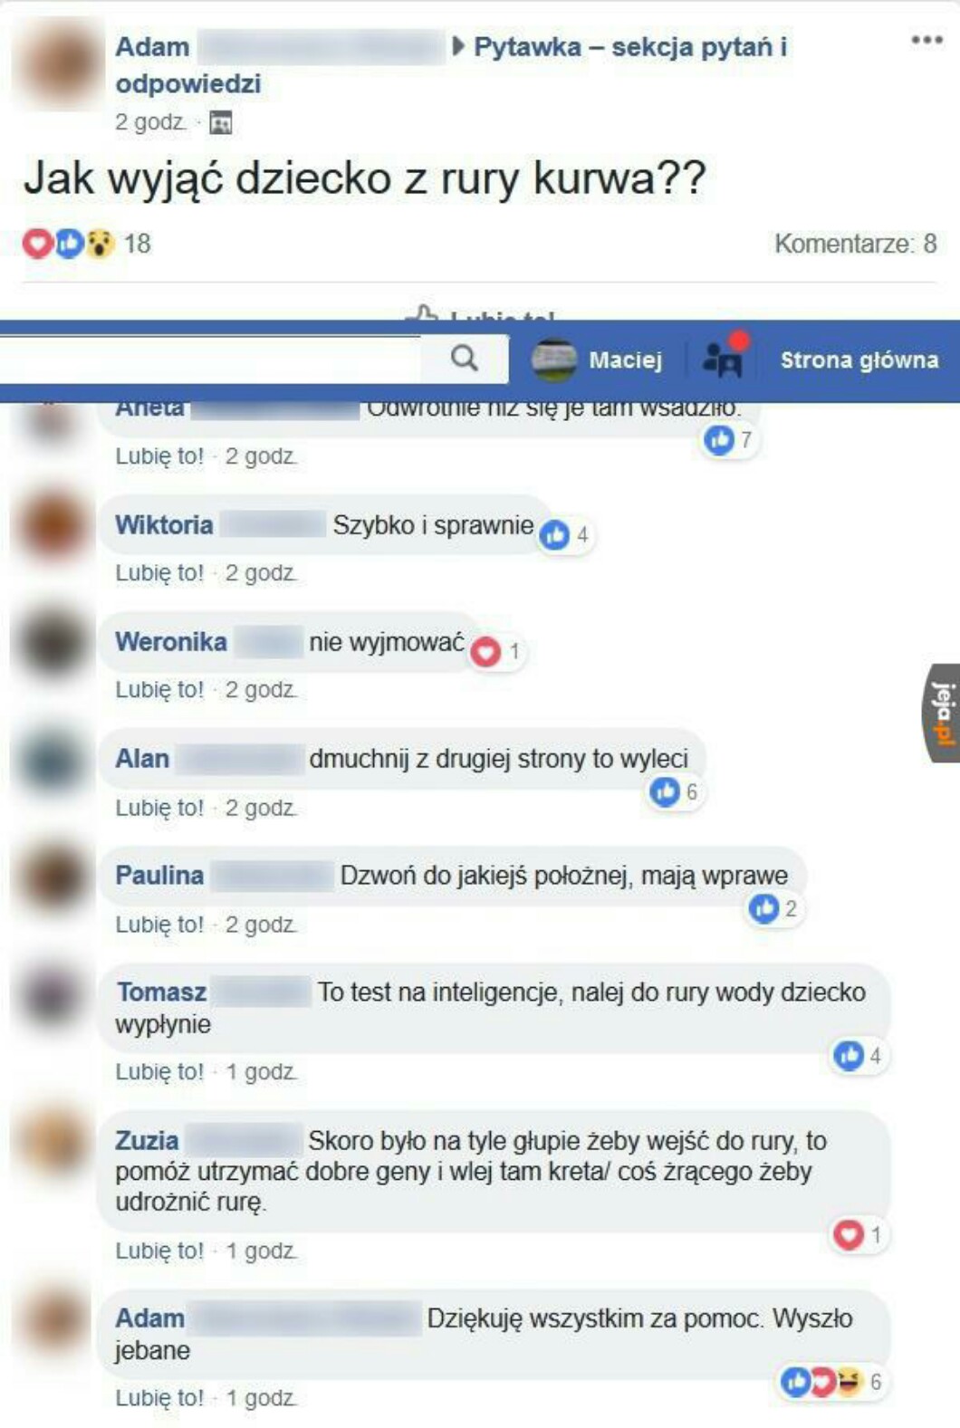Click like count on Wiktoria's comment
This screenshot has width=960, height=1428.
coord(566,535)
